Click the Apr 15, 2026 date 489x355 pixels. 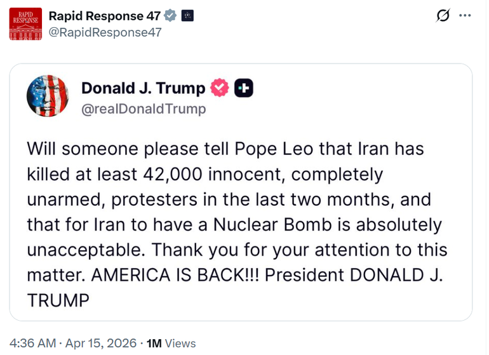click(102, 343)
